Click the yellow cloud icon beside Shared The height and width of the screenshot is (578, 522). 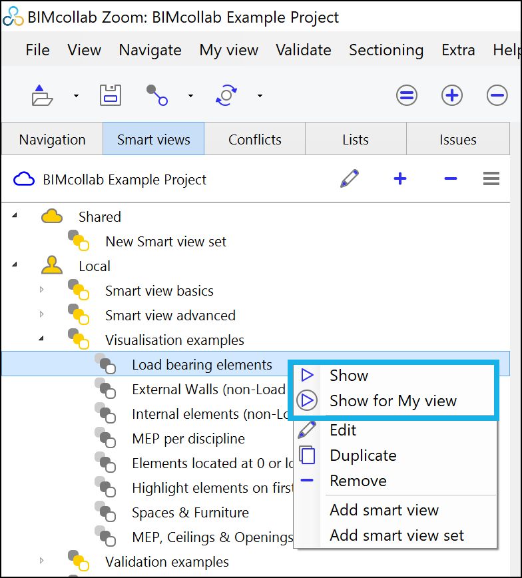click(x=52, y=216)
